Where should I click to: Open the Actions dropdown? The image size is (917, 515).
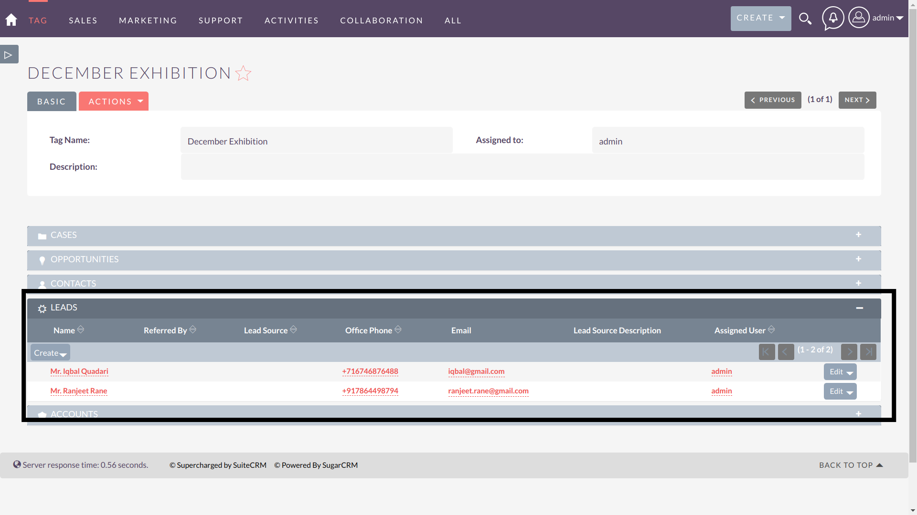point(114,101)
